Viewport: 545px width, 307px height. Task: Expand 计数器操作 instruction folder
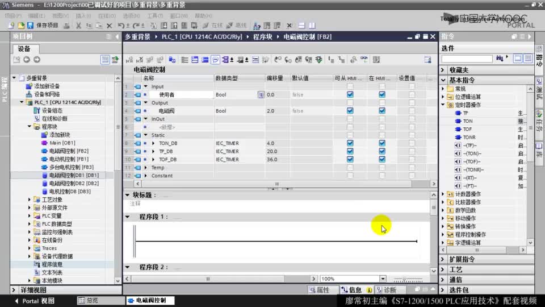point(443,194)
